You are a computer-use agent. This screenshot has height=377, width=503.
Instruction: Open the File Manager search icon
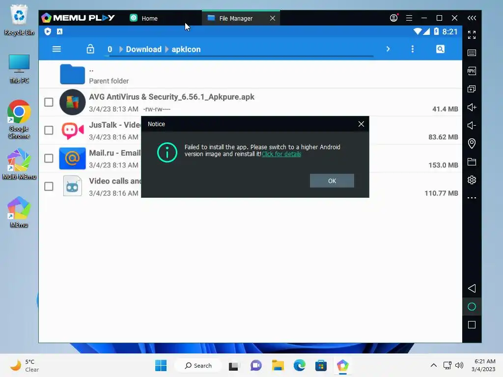click(x=440, y=49)
